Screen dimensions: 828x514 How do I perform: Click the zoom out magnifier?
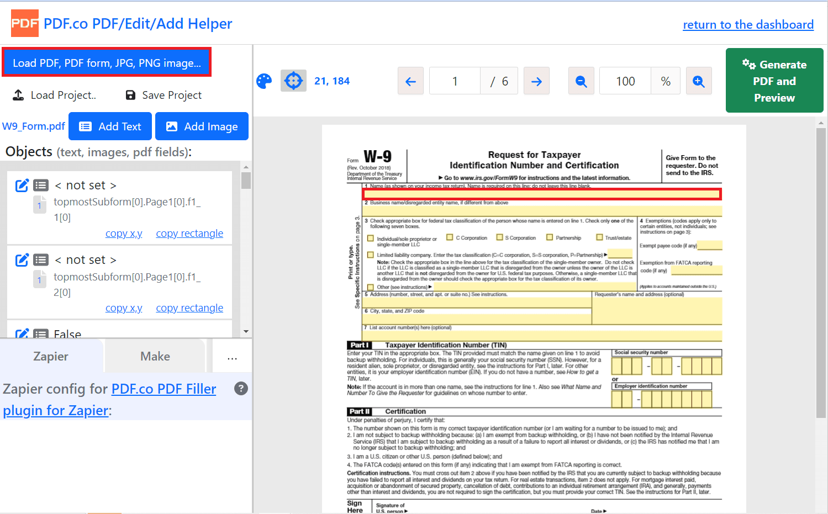click(581, 82)
